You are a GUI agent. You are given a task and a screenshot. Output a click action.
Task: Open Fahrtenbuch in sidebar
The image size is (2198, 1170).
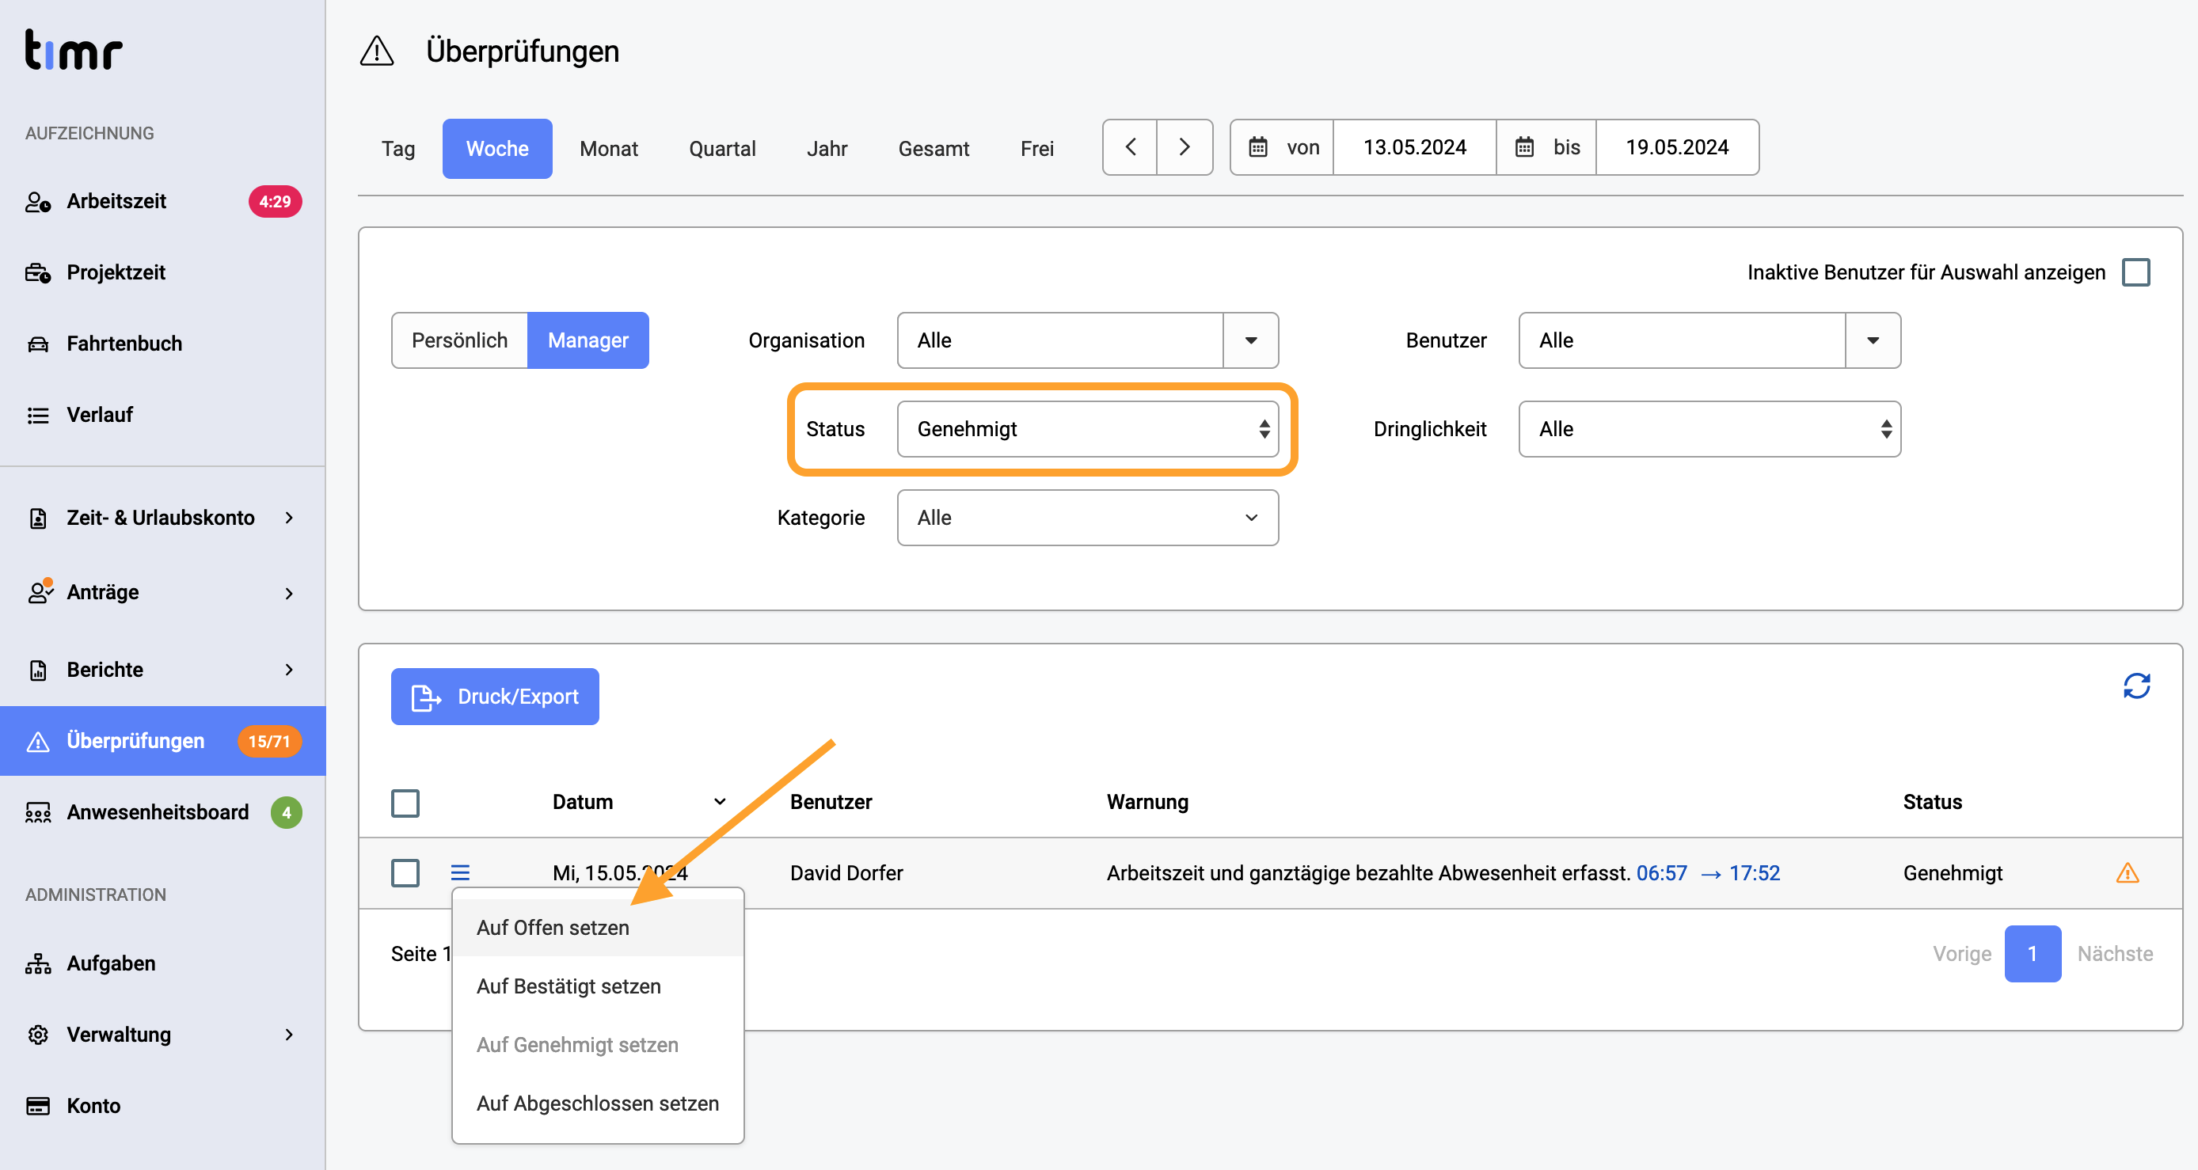click(x=124, y=343)
